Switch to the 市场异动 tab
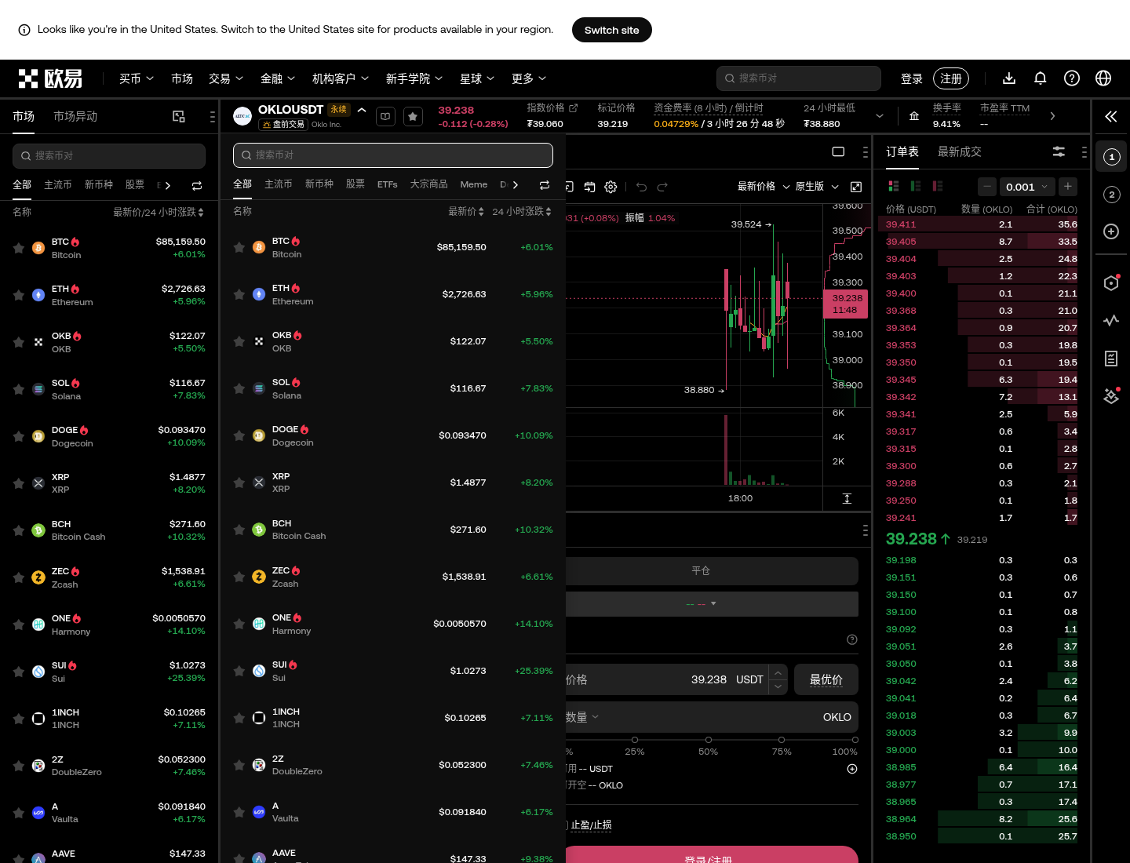The width and height of the screenshot is (1130, 863). pyautogui.click(x=75, y=116)
